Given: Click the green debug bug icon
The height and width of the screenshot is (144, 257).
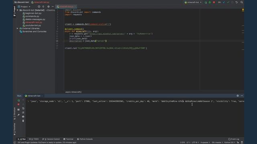Looking at the screenshot, I should click(x=210, y=2).
